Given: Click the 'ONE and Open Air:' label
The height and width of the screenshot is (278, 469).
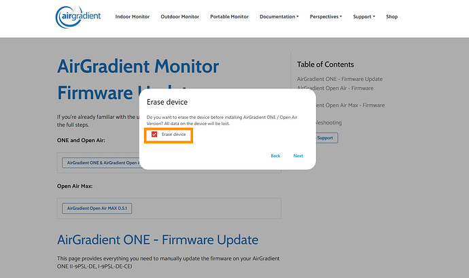Looking at the screenshot, I should (x=81, y=140).
